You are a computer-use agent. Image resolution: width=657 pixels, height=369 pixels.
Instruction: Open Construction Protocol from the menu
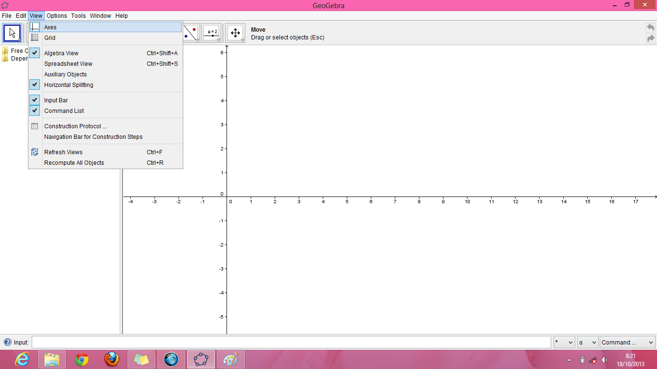point(105,126)
